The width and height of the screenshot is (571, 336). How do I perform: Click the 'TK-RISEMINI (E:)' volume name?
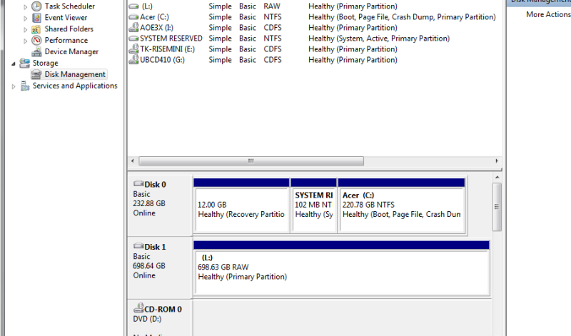click(167, 49)
